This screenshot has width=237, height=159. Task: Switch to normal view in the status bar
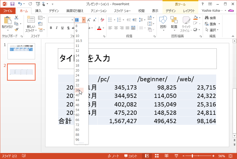pos(147,156)
